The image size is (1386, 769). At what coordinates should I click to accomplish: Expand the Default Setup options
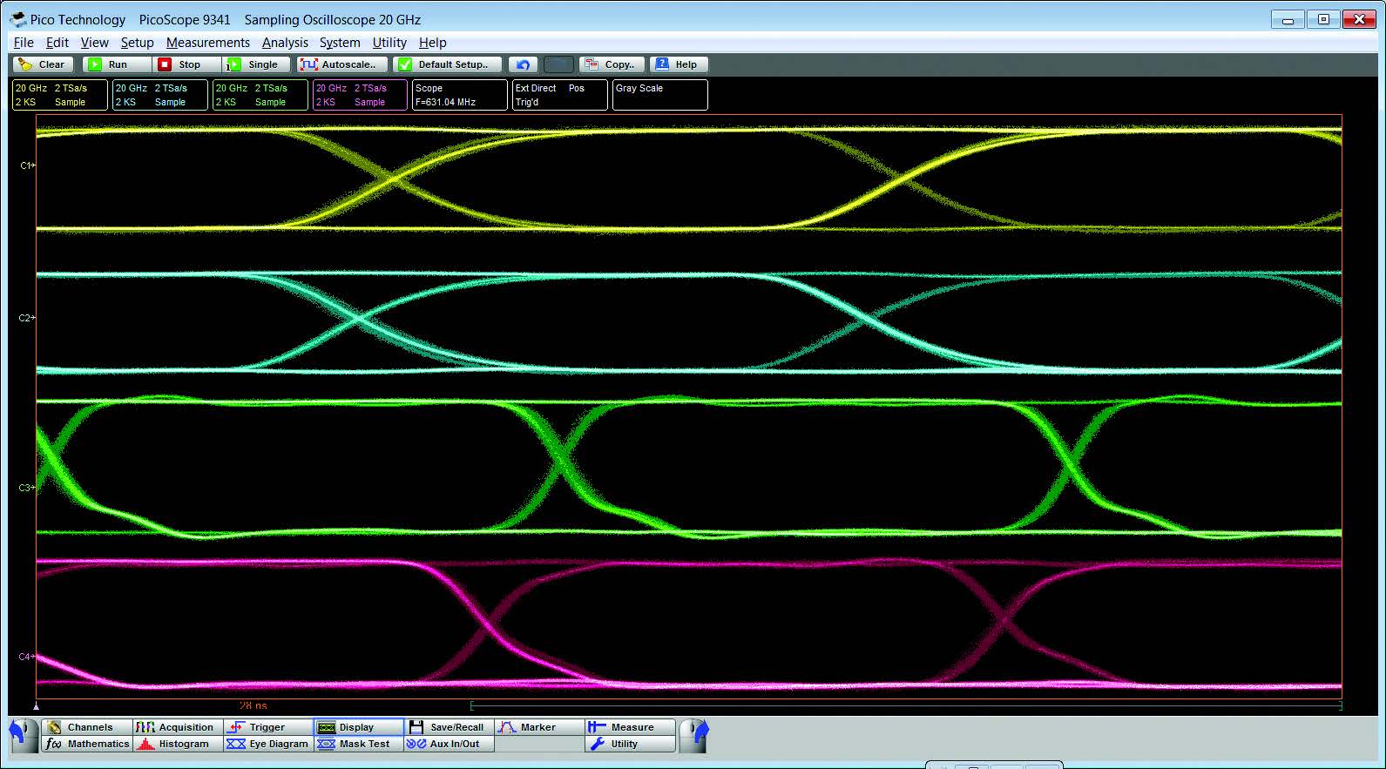coord(446,64)
